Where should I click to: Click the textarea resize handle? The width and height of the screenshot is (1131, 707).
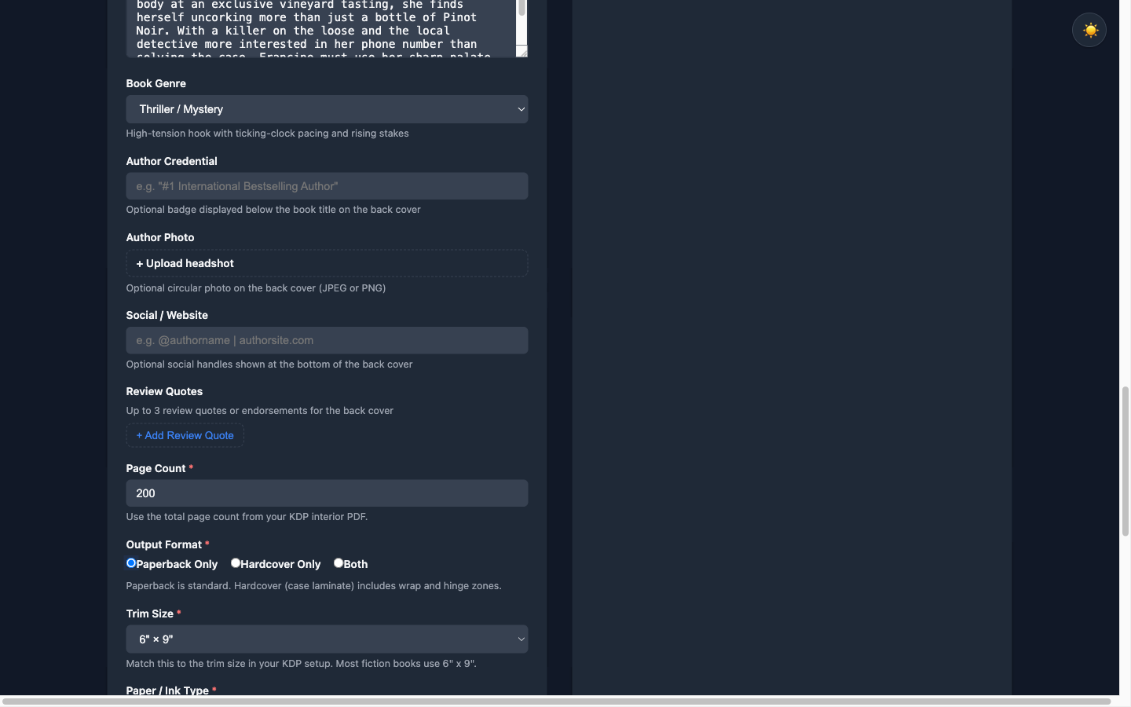point(522,52)
